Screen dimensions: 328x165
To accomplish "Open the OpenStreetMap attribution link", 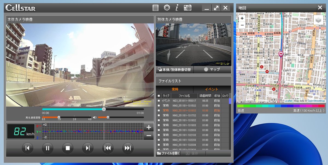I will [x=316, y=101].
